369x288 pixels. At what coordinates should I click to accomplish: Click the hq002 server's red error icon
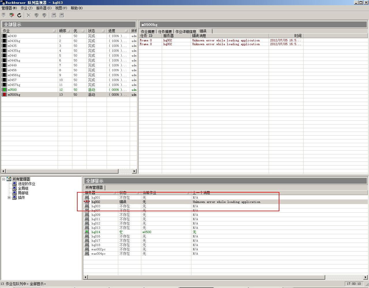(87, 202)
